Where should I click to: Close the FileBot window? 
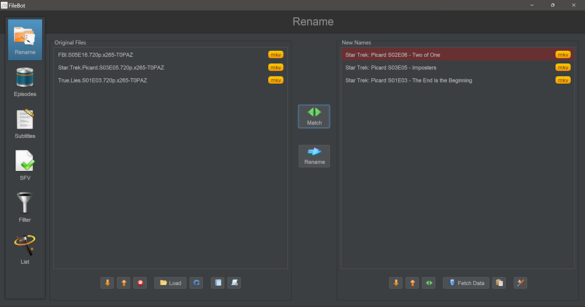[x=574, y=5]
